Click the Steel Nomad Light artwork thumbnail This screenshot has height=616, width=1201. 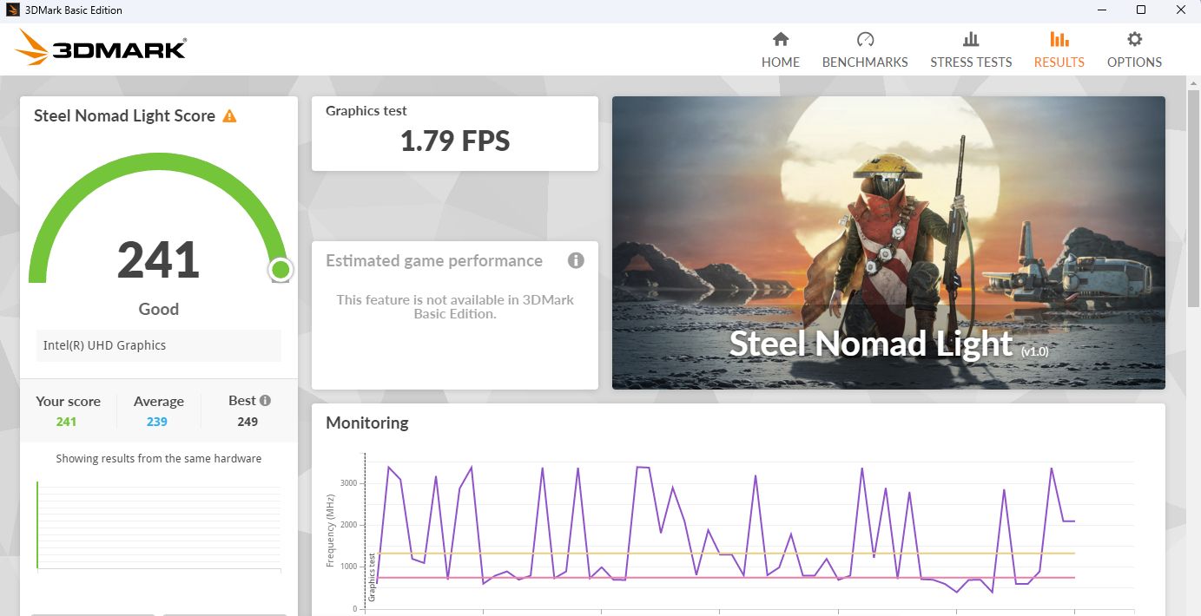tap(888, 242)
